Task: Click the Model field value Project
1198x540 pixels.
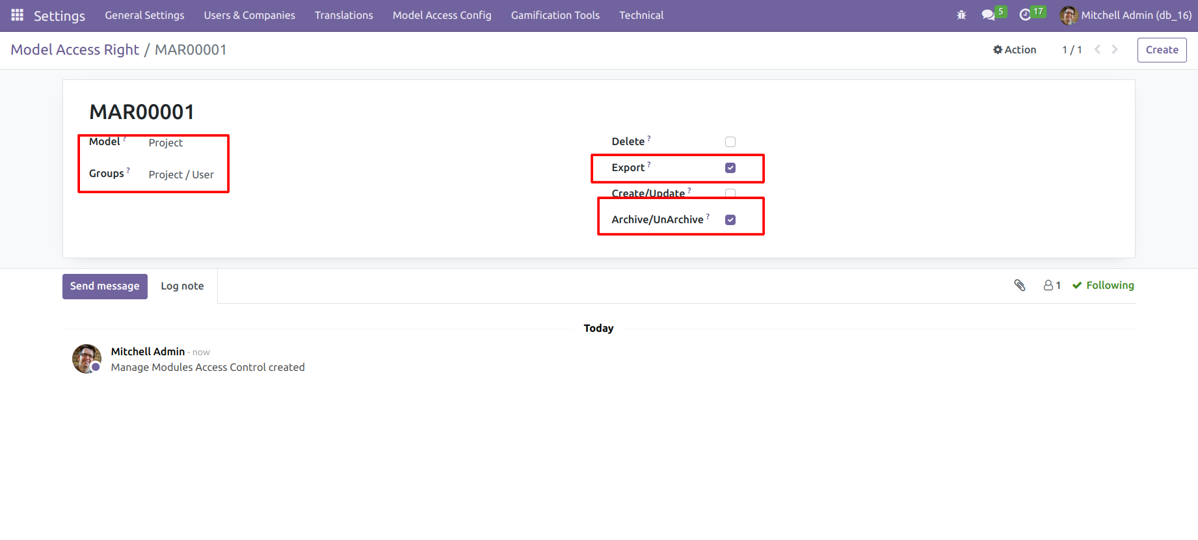Action: (x=165, y=142)
